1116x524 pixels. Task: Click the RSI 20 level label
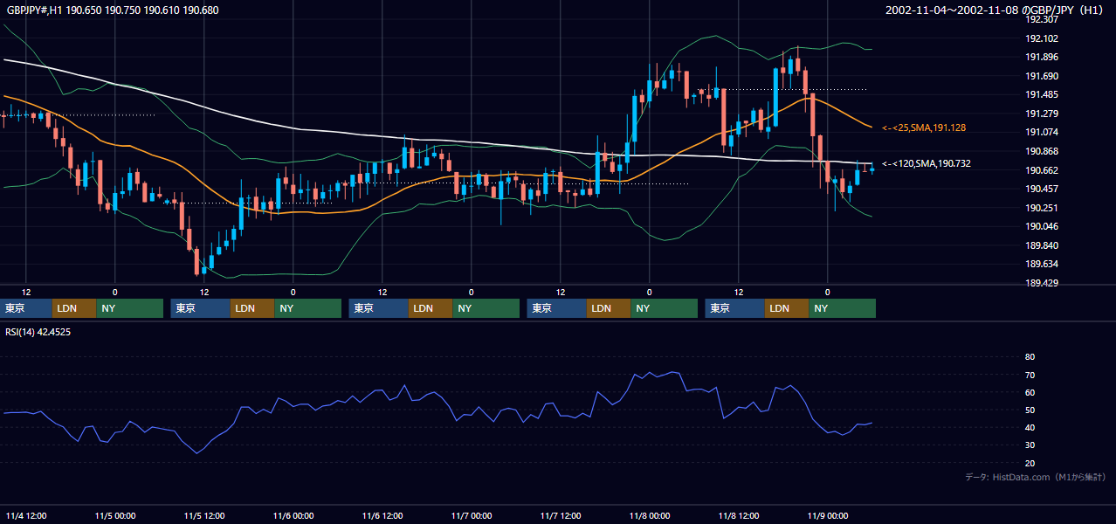point(1030,463)
